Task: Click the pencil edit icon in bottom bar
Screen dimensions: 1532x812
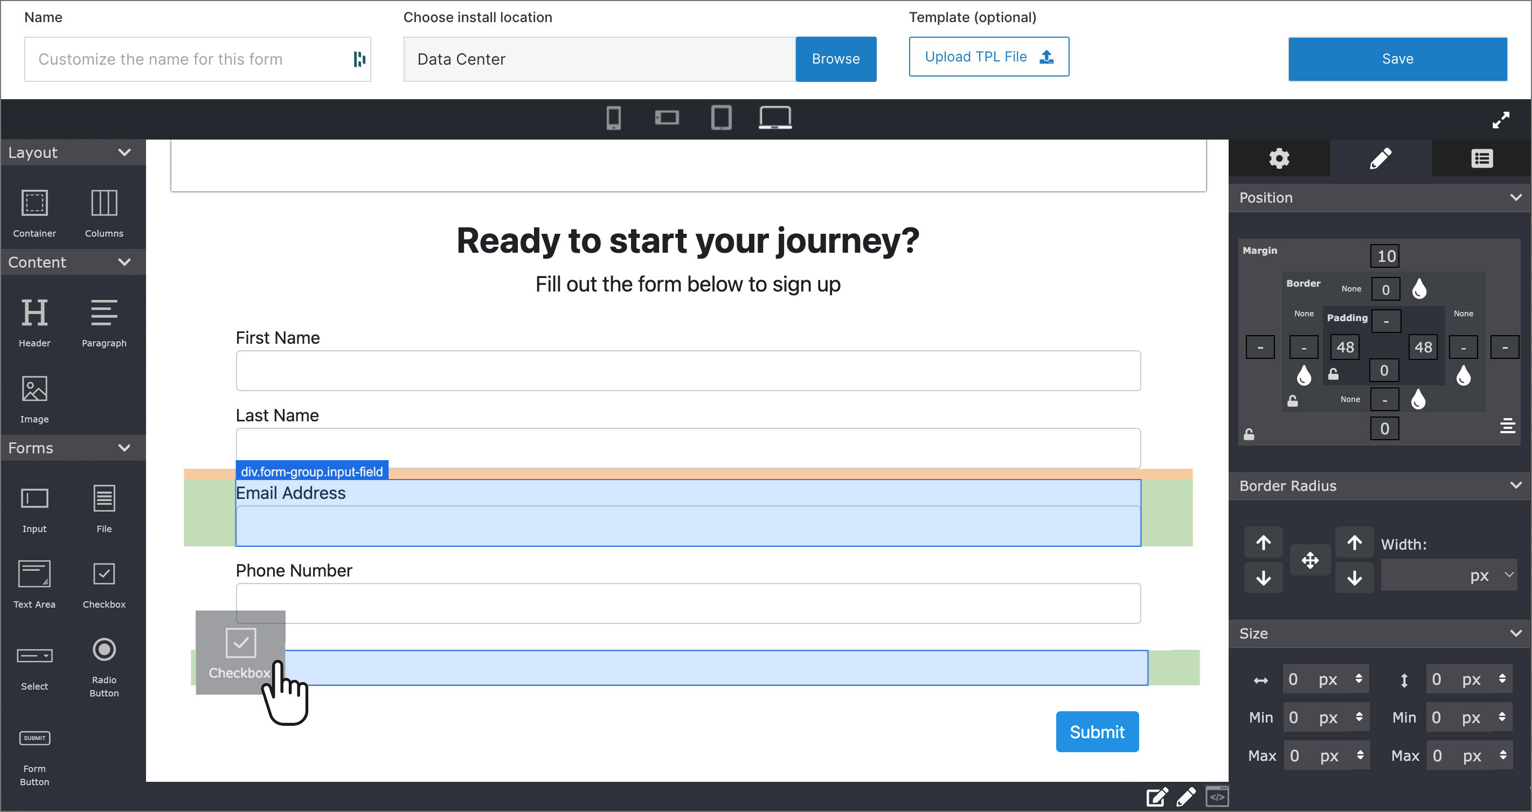Action: pyautogui.click(x=1187, y=796)
